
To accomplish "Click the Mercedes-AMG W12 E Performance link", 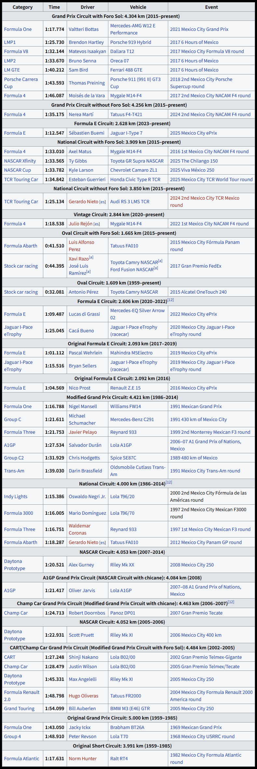I will (133, 29).
